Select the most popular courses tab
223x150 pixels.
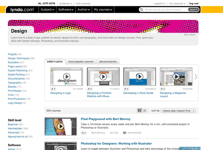(x=81, y=62)
